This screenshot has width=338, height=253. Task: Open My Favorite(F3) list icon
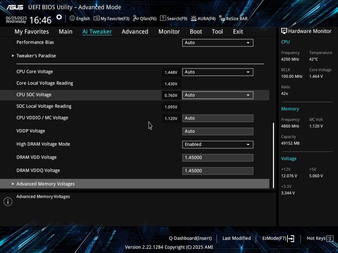[97, 18]
